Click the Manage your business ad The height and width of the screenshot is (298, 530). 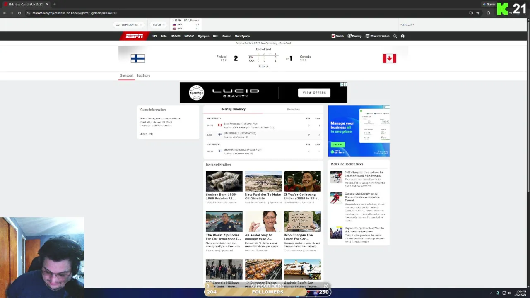coord(359,131)
